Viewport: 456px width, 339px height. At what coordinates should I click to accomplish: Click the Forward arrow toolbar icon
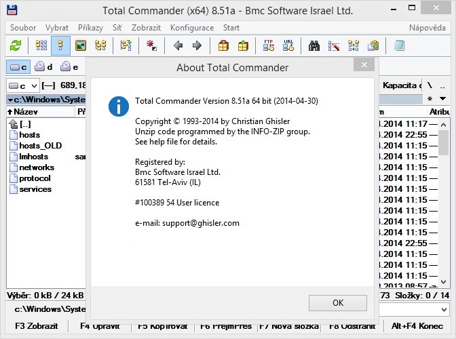click(x=197, y=45)
